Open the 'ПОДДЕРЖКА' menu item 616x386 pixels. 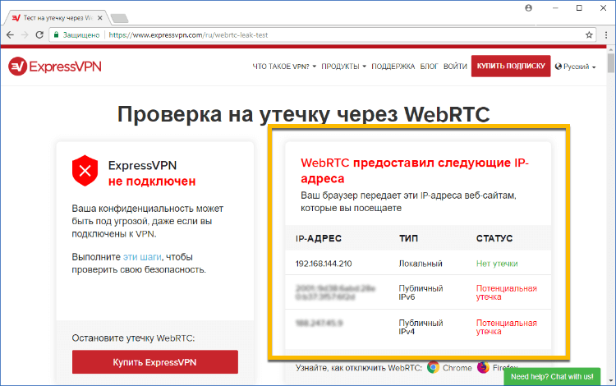coord(393,67)
